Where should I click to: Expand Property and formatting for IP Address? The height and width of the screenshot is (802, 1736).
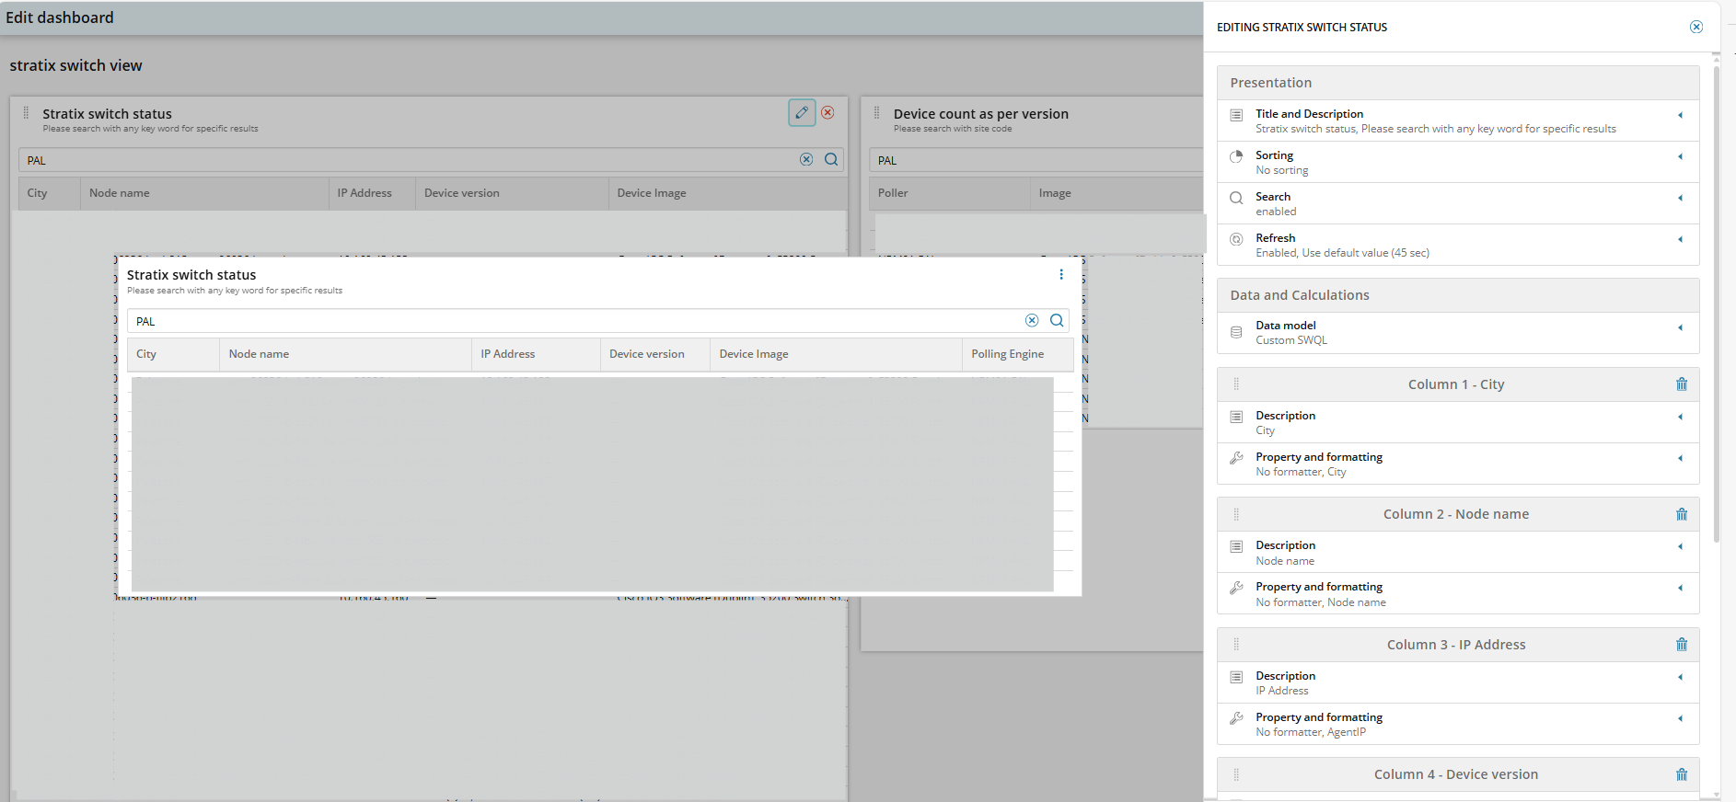pos(1680,718)
